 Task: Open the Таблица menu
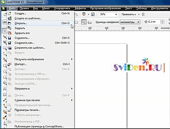pyautogui.click(x=141, y=8)
